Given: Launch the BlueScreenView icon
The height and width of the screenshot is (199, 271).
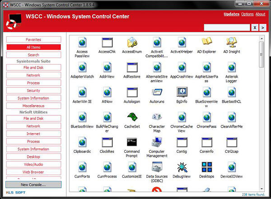Looking at the screenshot, I should click(207, 92).
